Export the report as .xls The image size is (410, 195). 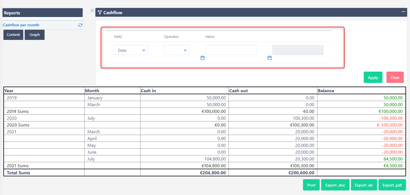(363, 185)
